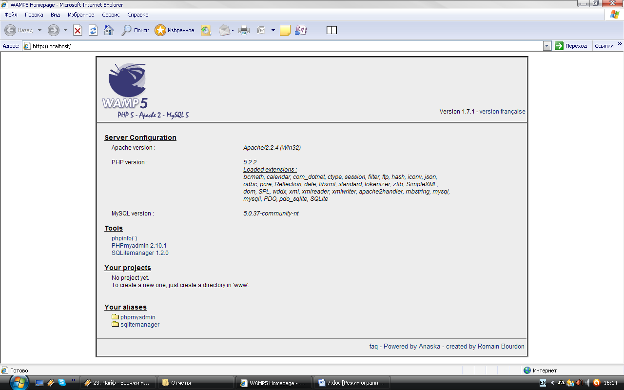
Task: Click the Send to OneNote toolbar icon
Action: click(x=301, y=30)
